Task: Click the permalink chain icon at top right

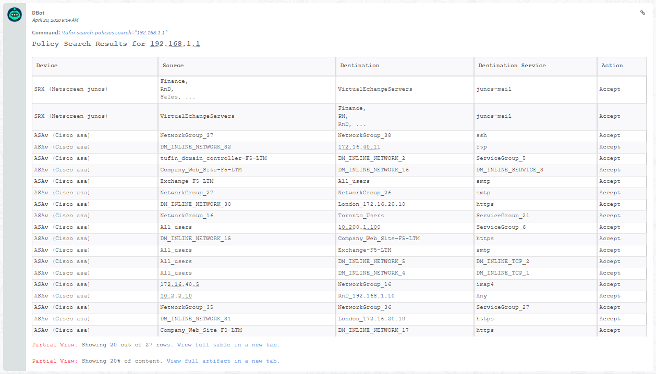Action: point(642,13)
